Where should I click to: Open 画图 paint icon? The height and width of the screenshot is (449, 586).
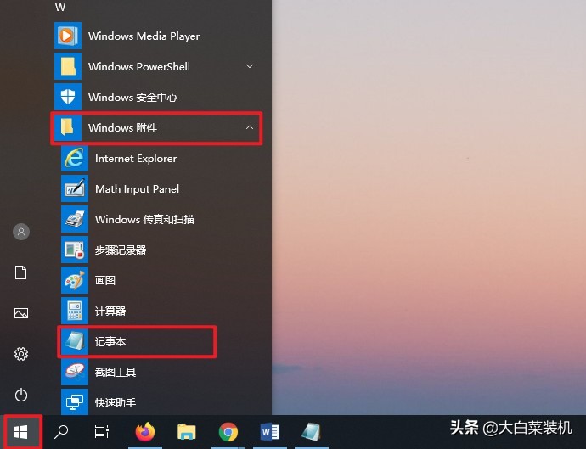click(x=75, y=280)
